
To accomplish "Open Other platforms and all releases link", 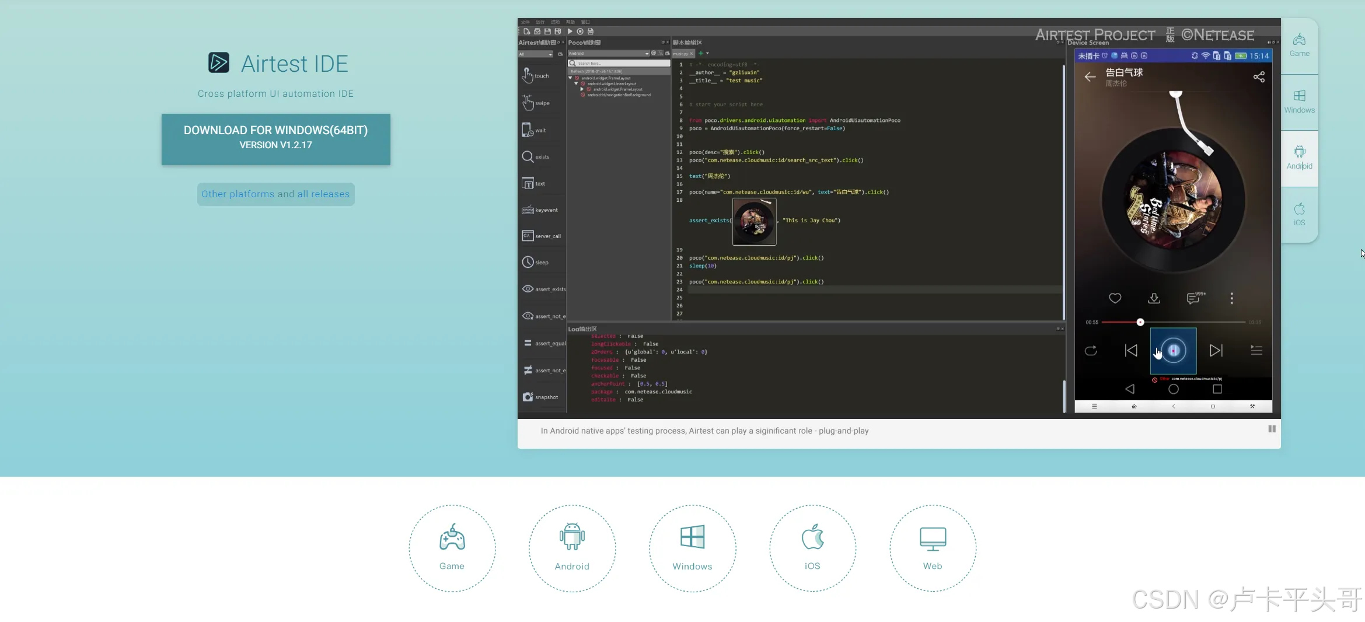I will point(275,194).
